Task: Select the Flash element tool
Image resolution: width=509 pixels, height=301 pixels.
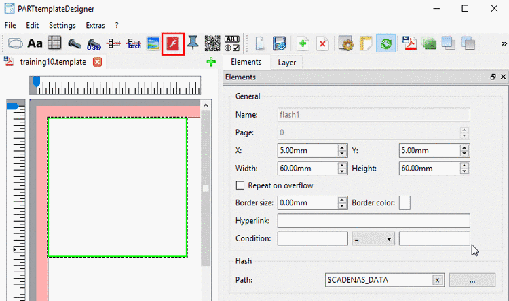Action: tap(172, 43)
